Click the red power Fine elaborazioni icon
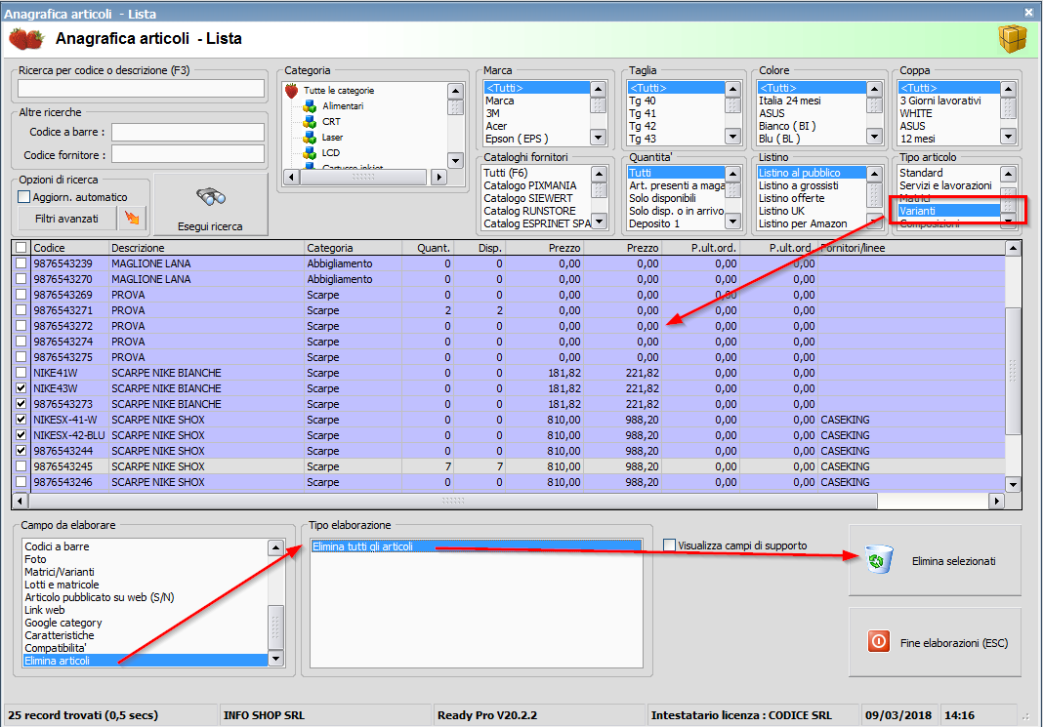The width and height of the screenshot is (1043, 727). pyautogui.click(x=879, y=642)
